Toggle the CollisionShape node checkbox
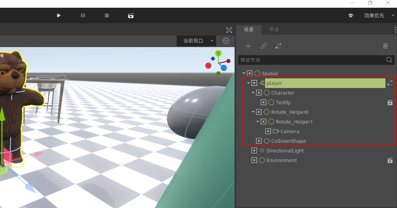Image resolution: width=397 pixels, height=208 pixels. (x=259, y=140)
